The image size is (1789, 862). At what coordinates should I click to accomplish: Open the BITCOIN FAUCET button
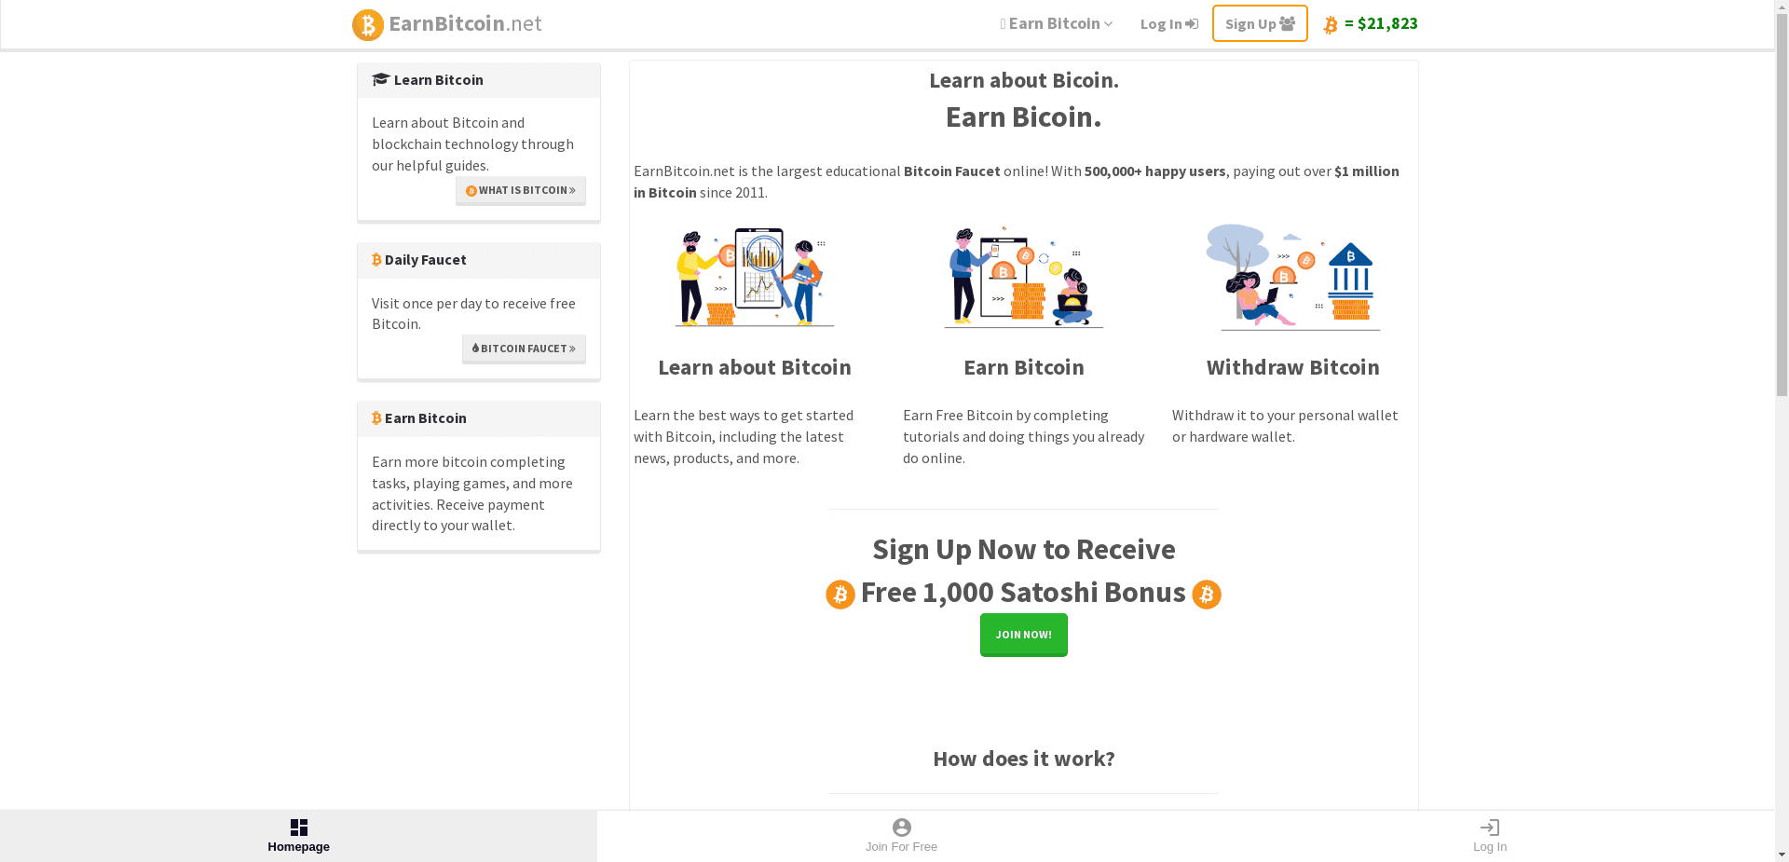click(x=524, y=349)
